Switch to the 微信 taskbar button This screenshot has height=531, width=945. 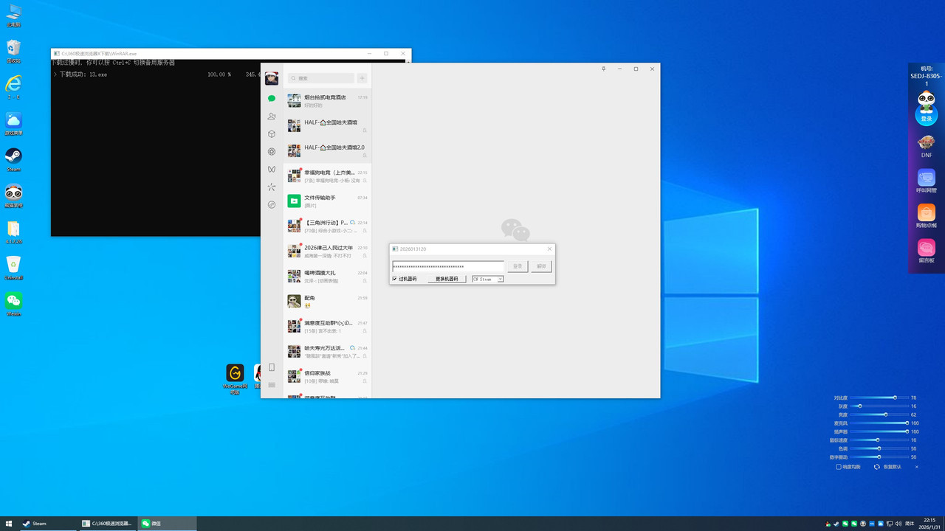click(x=168, y=524)
